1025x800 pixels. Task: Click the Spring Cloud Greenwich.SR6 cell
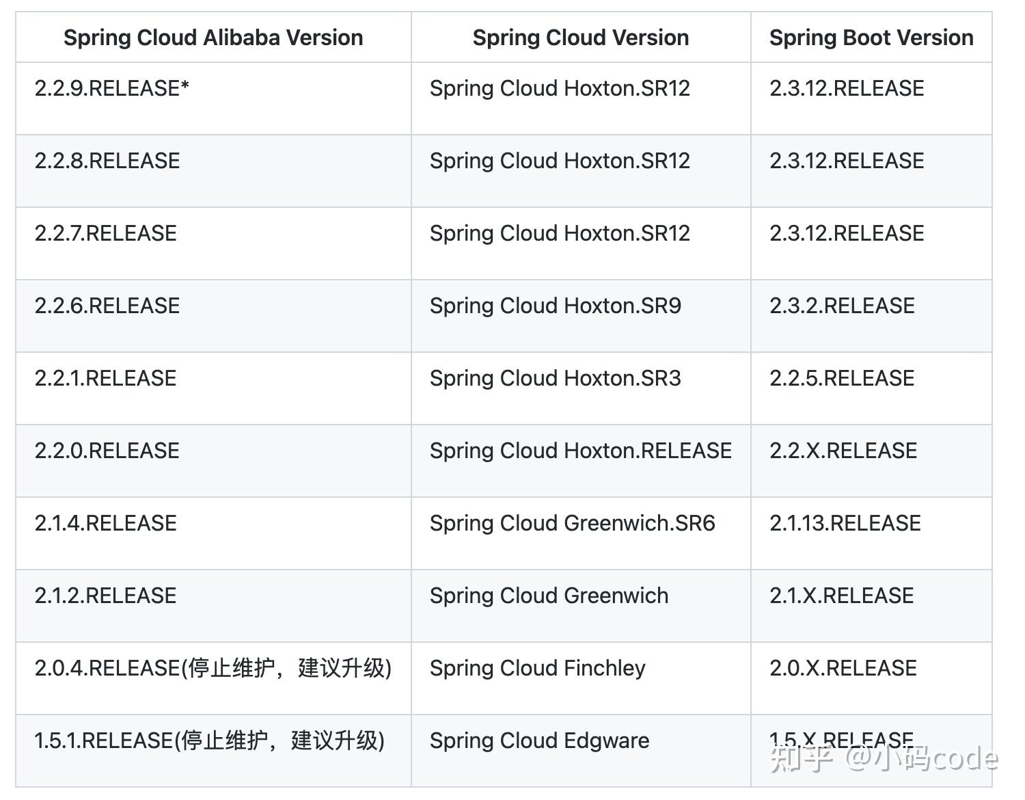click(572, 523)
